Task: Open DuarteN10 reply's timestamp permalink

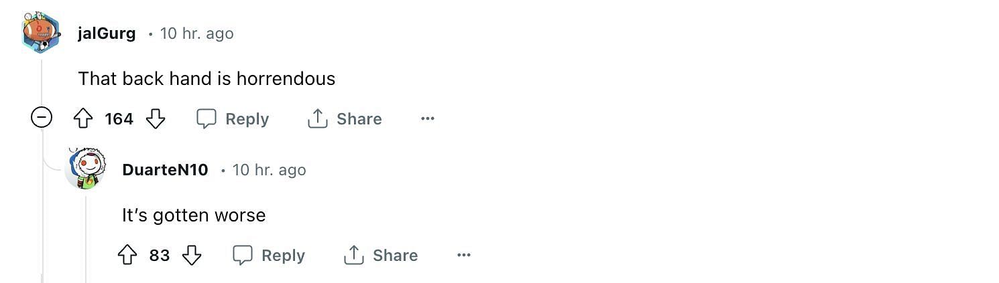Action: [269, 170]
